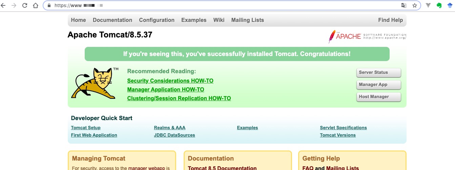455x170 pixels.
Task: Open the Manager App button
Action: coord(378,85)
